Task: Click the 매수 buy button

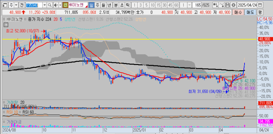Action: (238, 12)
